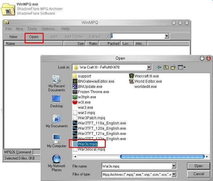Viewport: 213px width, 181px height.
Task: Click the Attri... column header
Action: coord(140,44)
